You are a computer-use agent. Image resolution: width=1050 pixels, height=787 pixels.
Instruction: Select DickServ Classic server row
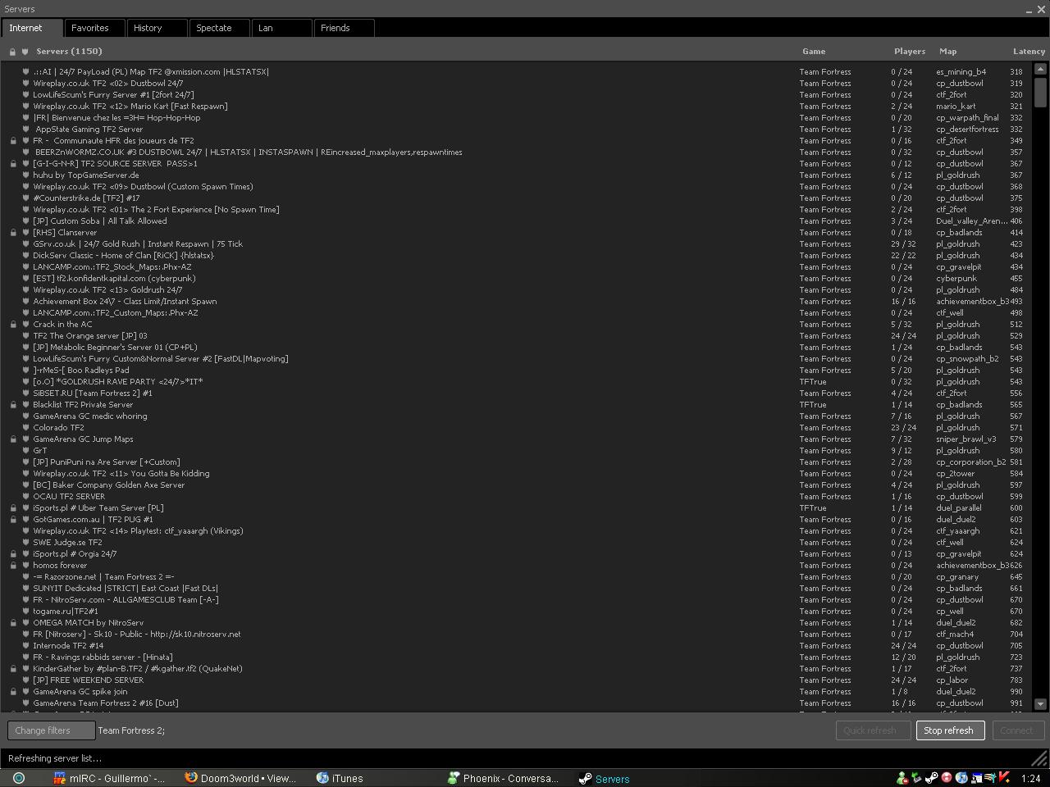[x=517, y=256]
